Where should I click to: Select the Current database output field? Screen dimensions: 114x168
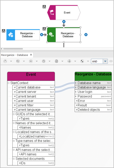34,87
